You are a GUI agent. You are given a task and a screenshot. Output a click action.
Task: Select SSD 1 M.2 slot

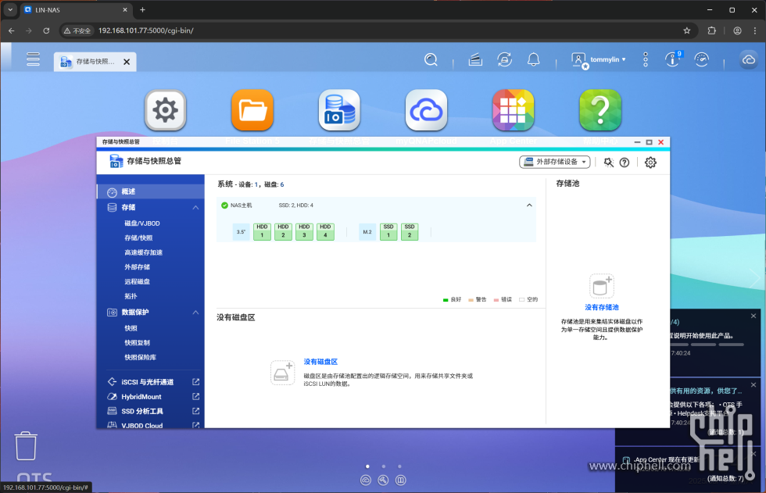[388, 231]
